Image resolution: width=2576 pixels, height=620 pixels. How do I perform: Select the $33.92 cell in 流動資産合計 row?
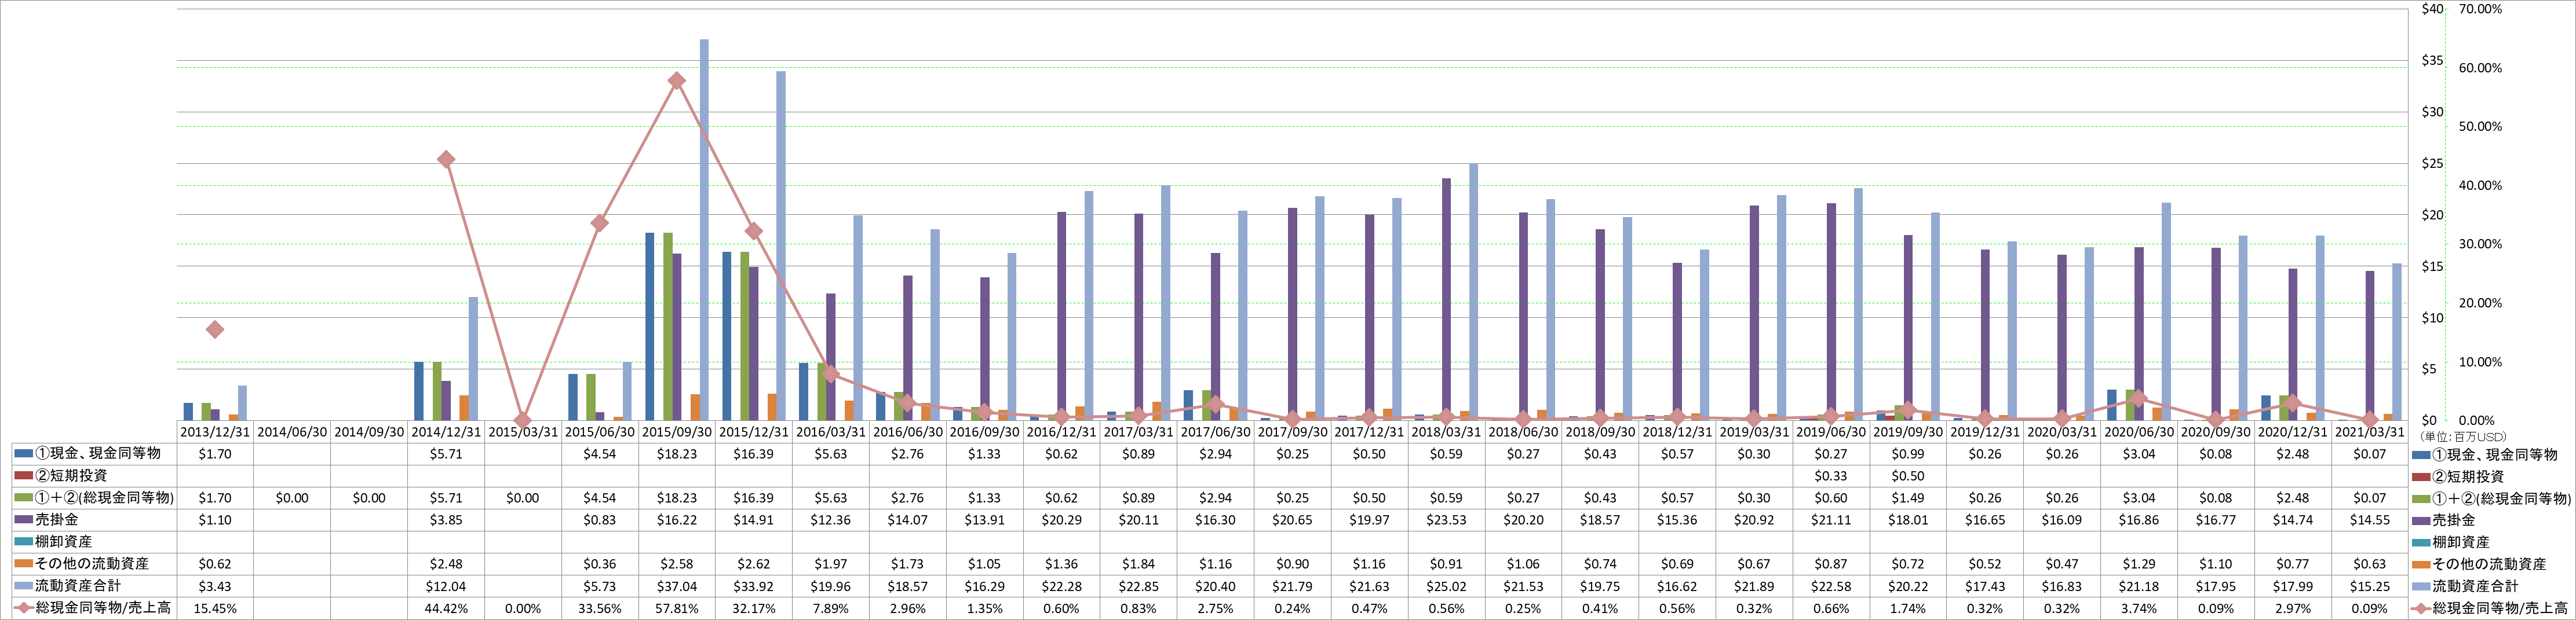754,586
